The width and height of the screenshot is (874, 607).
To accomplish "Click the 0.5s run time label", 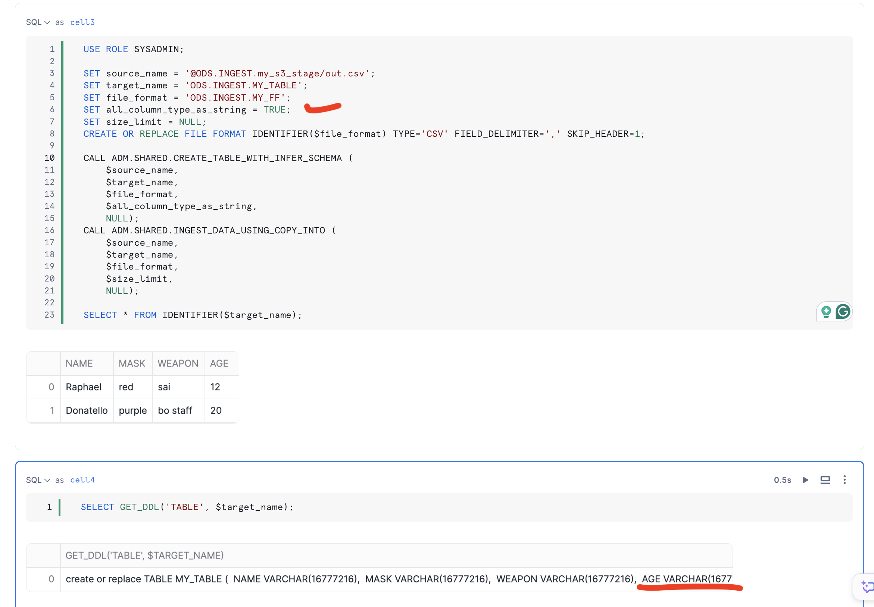I will click(x=783, y=480).
